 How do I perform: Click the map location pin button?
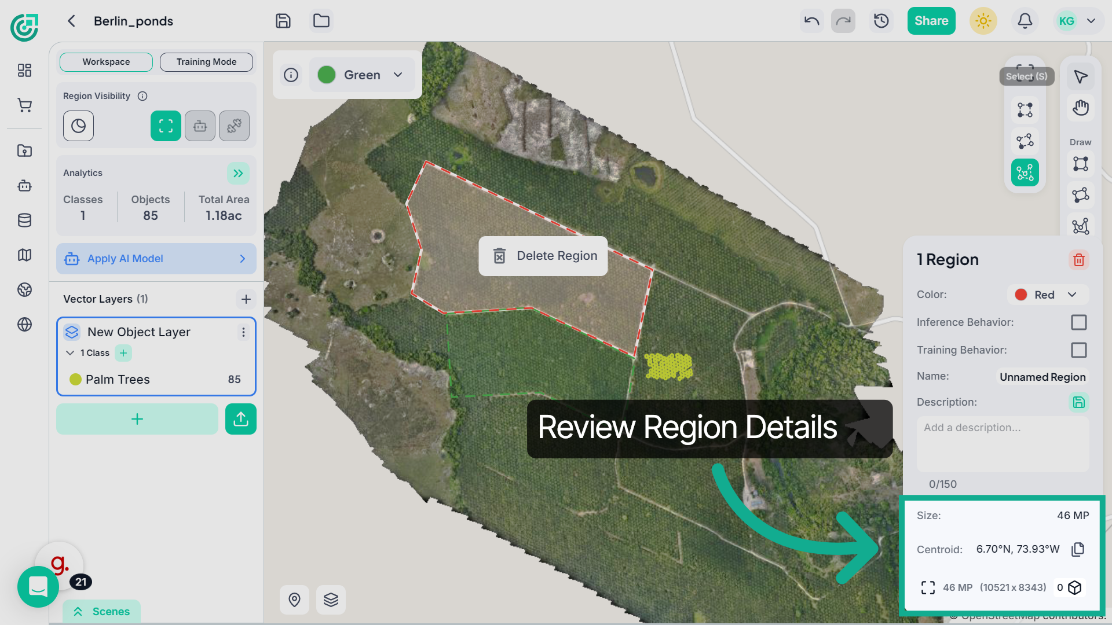click(x=294, y=600)
